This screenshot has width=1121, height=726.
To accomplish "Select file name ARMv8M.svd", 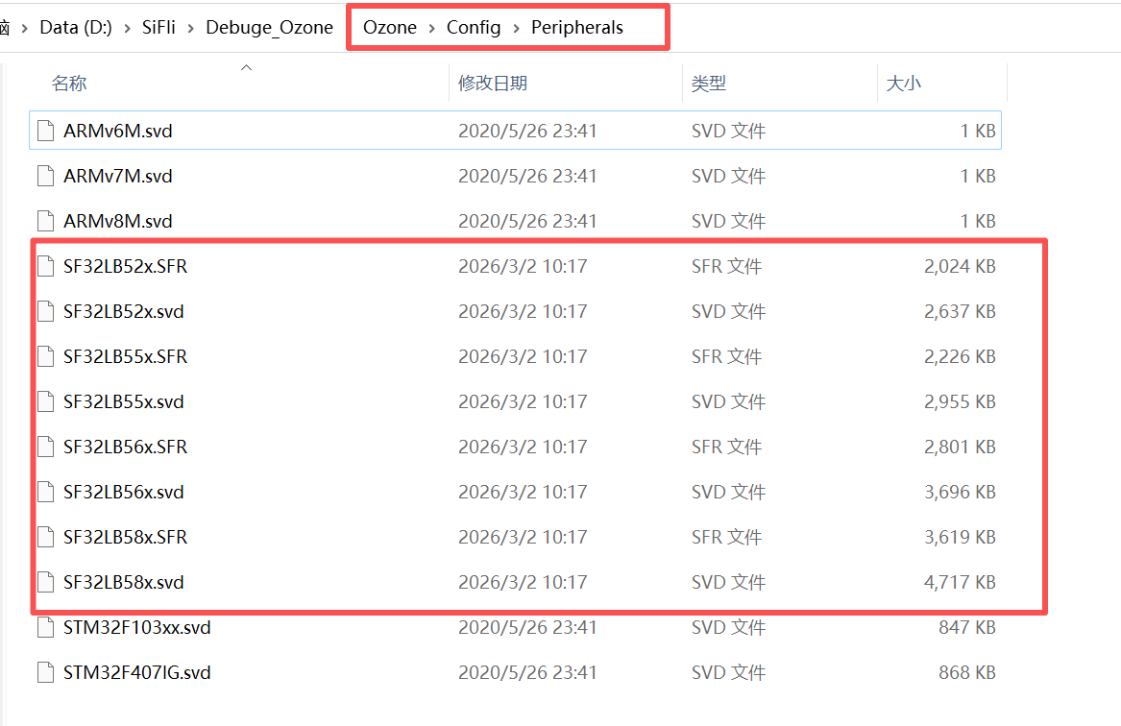I will tap(118, 221).
